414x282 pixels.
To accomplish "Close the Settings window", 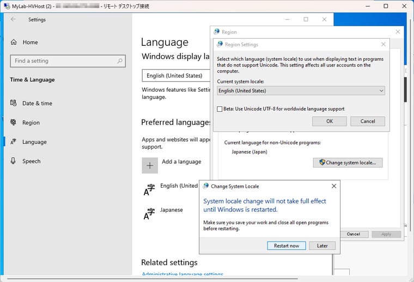I will [x=324, y=19].
